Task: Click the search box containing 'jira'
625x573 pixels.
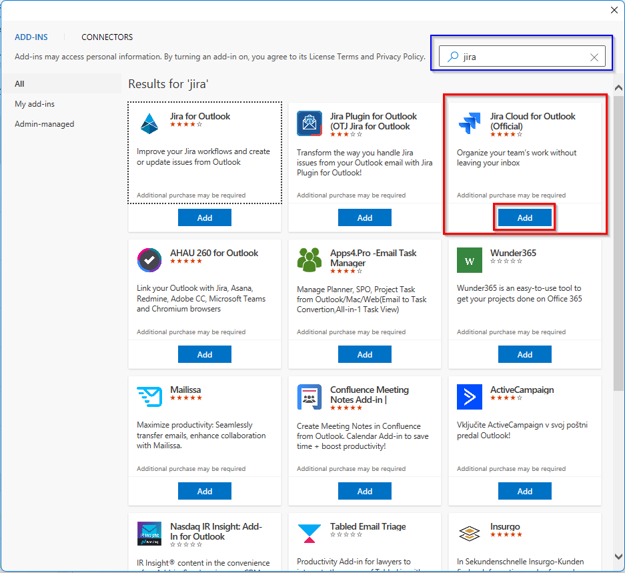Action: tap(522, 57)
